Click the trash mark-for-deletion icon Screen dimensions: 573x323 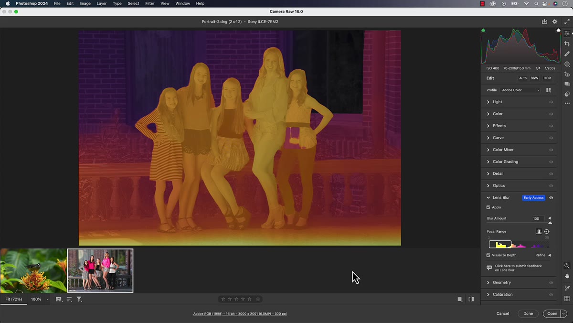click(258, 299)
